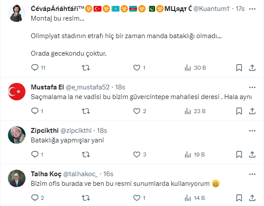Like Mustafa El's tweet with 2 likes
Screen dimensions: 264x206
pyautogui.click(x=137, y=111)
